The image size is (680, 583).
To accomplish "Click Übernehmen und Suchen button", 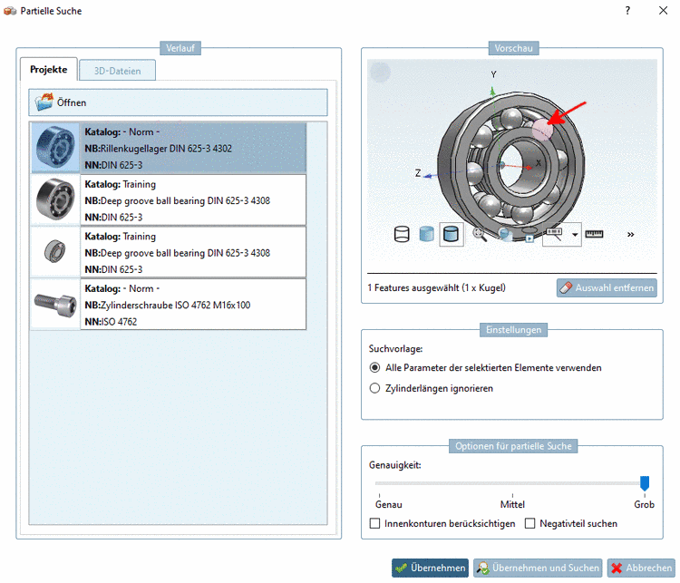I will [x=538, y=568].
